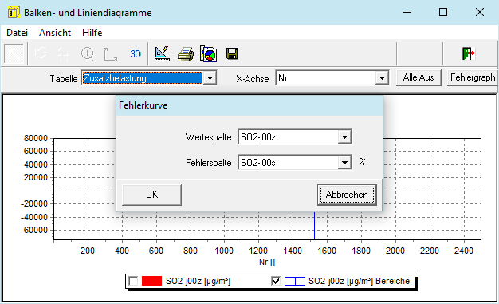
Task: Open the Ansicht menu
Action: click(55, 33)
